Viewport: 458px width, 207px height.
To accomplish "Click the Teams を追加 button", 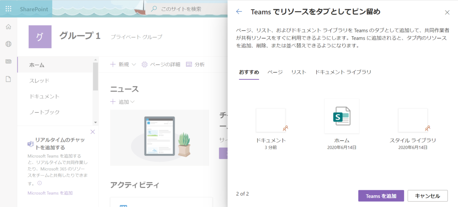I will (381, 196).
